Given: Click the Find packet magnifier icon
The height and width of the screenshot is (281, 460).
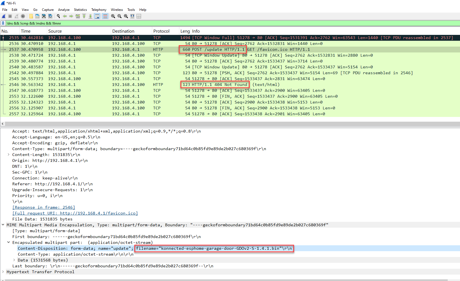Looking at the screenshot, I should 58,16.
